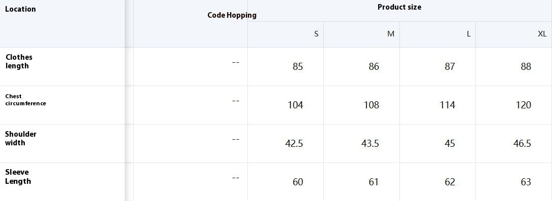Select sleeve length value 62
The image size is (552, 201).
(x=450, y=182)
